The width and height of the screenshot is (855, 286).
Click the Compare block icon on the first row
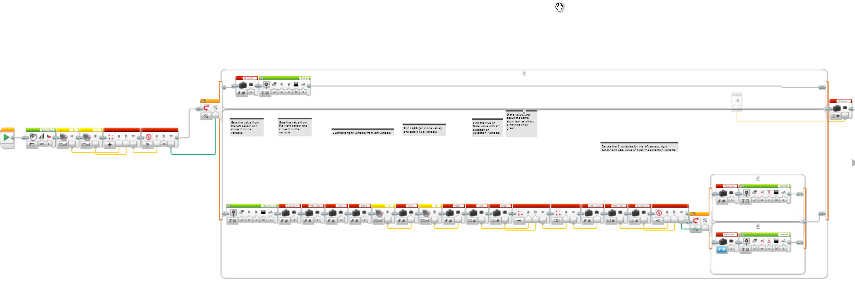point(148,136)
